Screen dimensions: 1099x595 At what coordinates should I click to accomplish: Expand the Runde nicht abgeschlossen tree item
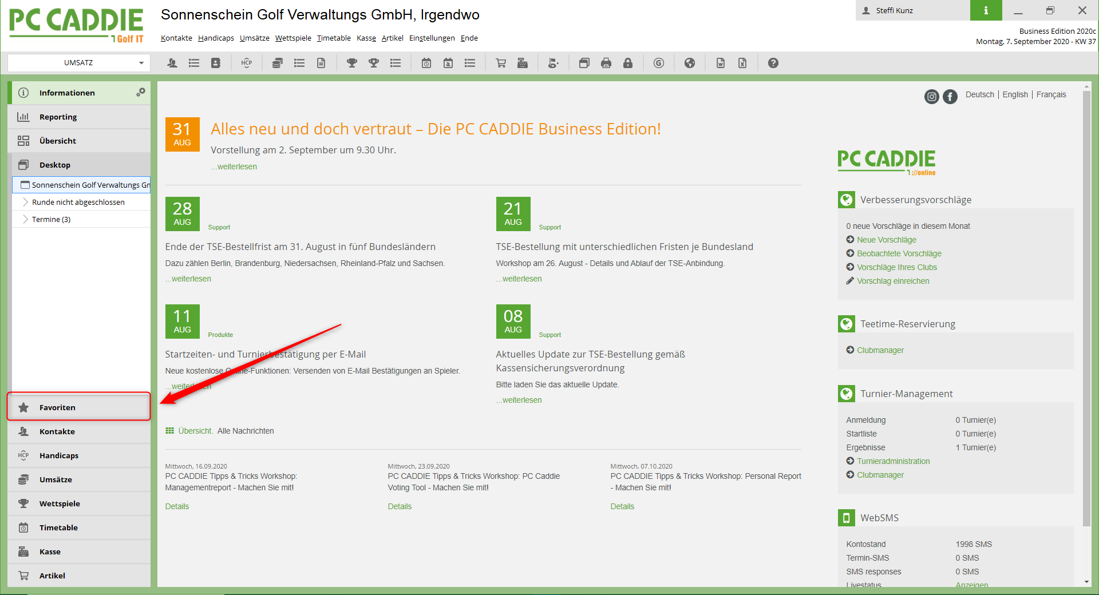pyautogui.click(x=25, y=202)
